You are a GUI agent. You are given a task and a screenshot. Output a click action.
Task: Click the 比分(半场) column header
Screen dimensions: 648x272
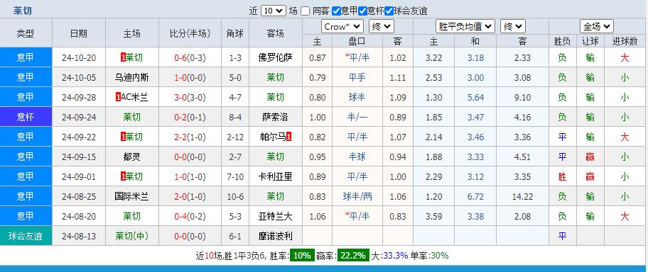pyautogui.click(x=190, y=33)
